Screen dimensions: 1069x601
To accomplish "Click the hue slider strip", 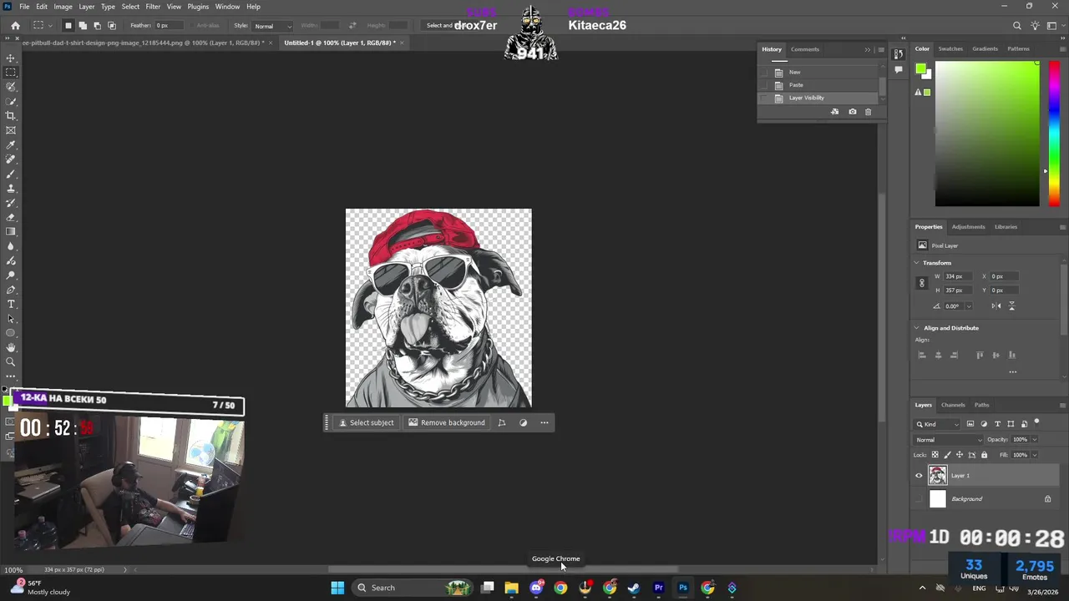I will click(1054, 134).
